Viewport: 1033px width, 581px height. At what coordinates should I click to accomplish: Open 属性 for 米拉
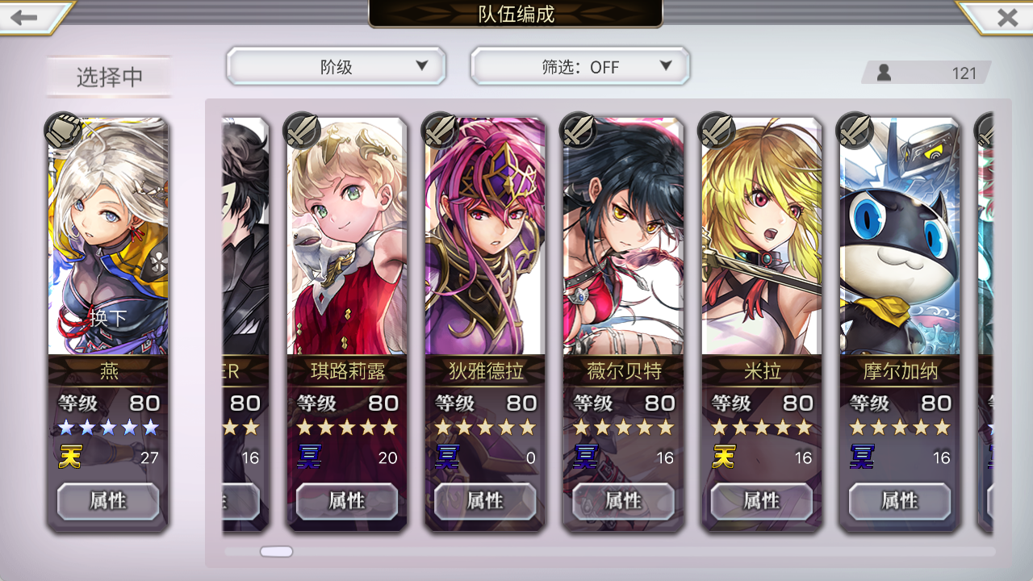pyautogui.click(x=761, y=501)
